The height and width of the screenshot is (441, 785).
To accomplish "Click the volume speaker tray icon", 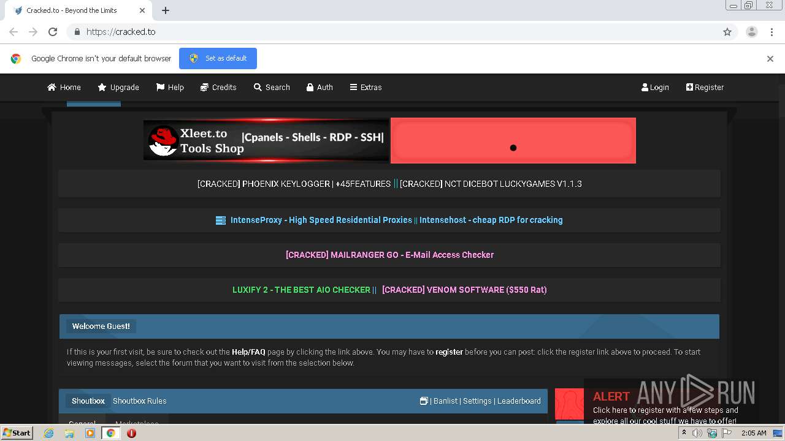I will [697, 433].
